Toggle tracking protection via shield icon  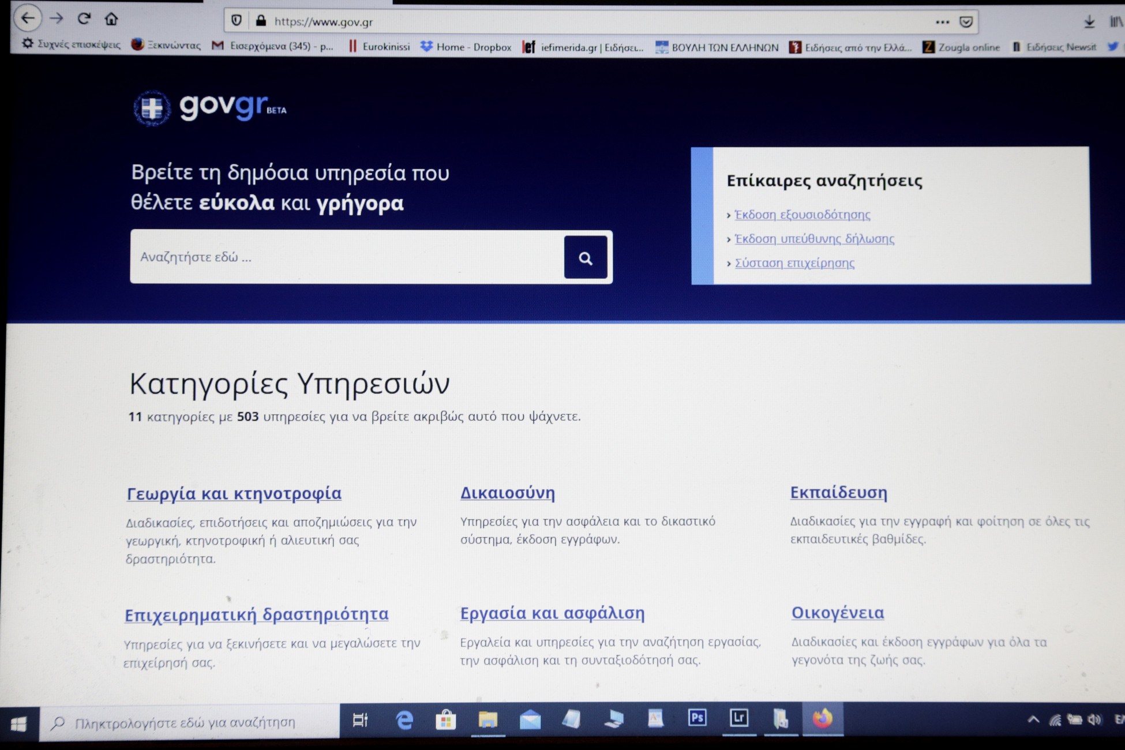tap(237, 21)
